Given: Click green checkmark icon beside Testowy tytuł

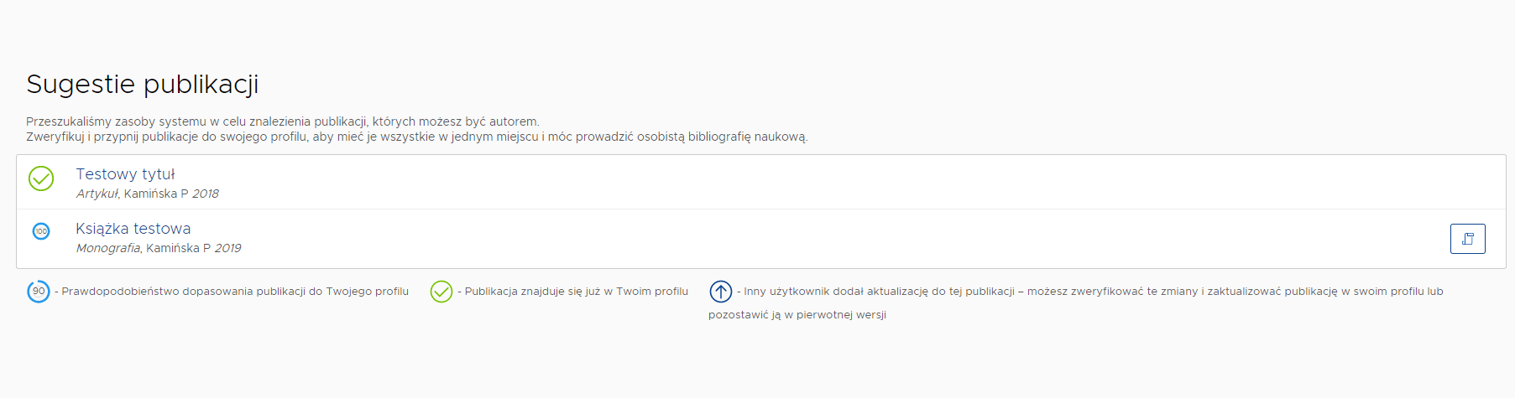Looking at the screenshot, I should 41,178.
